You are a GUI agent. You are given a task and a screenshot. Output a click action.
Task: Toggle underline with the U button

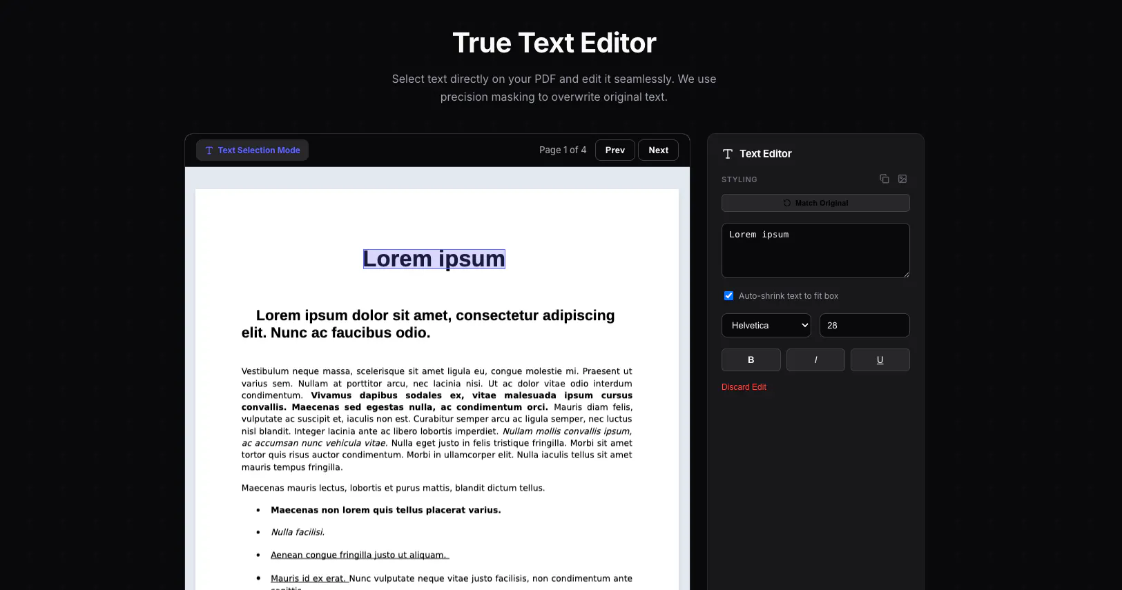tap(880, 360)
